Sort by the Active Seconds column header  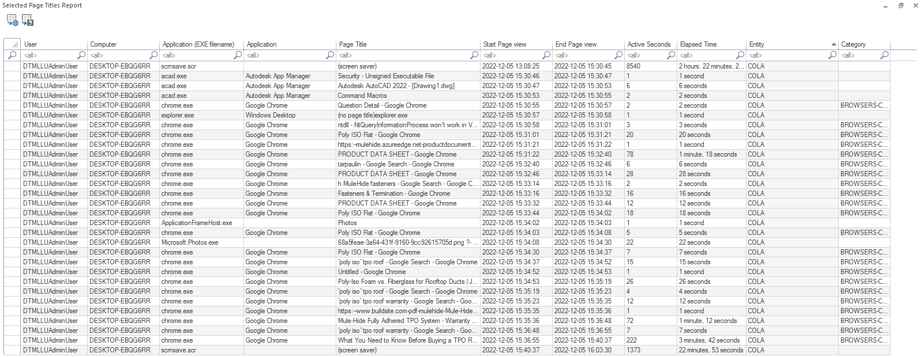coord(649,44)
